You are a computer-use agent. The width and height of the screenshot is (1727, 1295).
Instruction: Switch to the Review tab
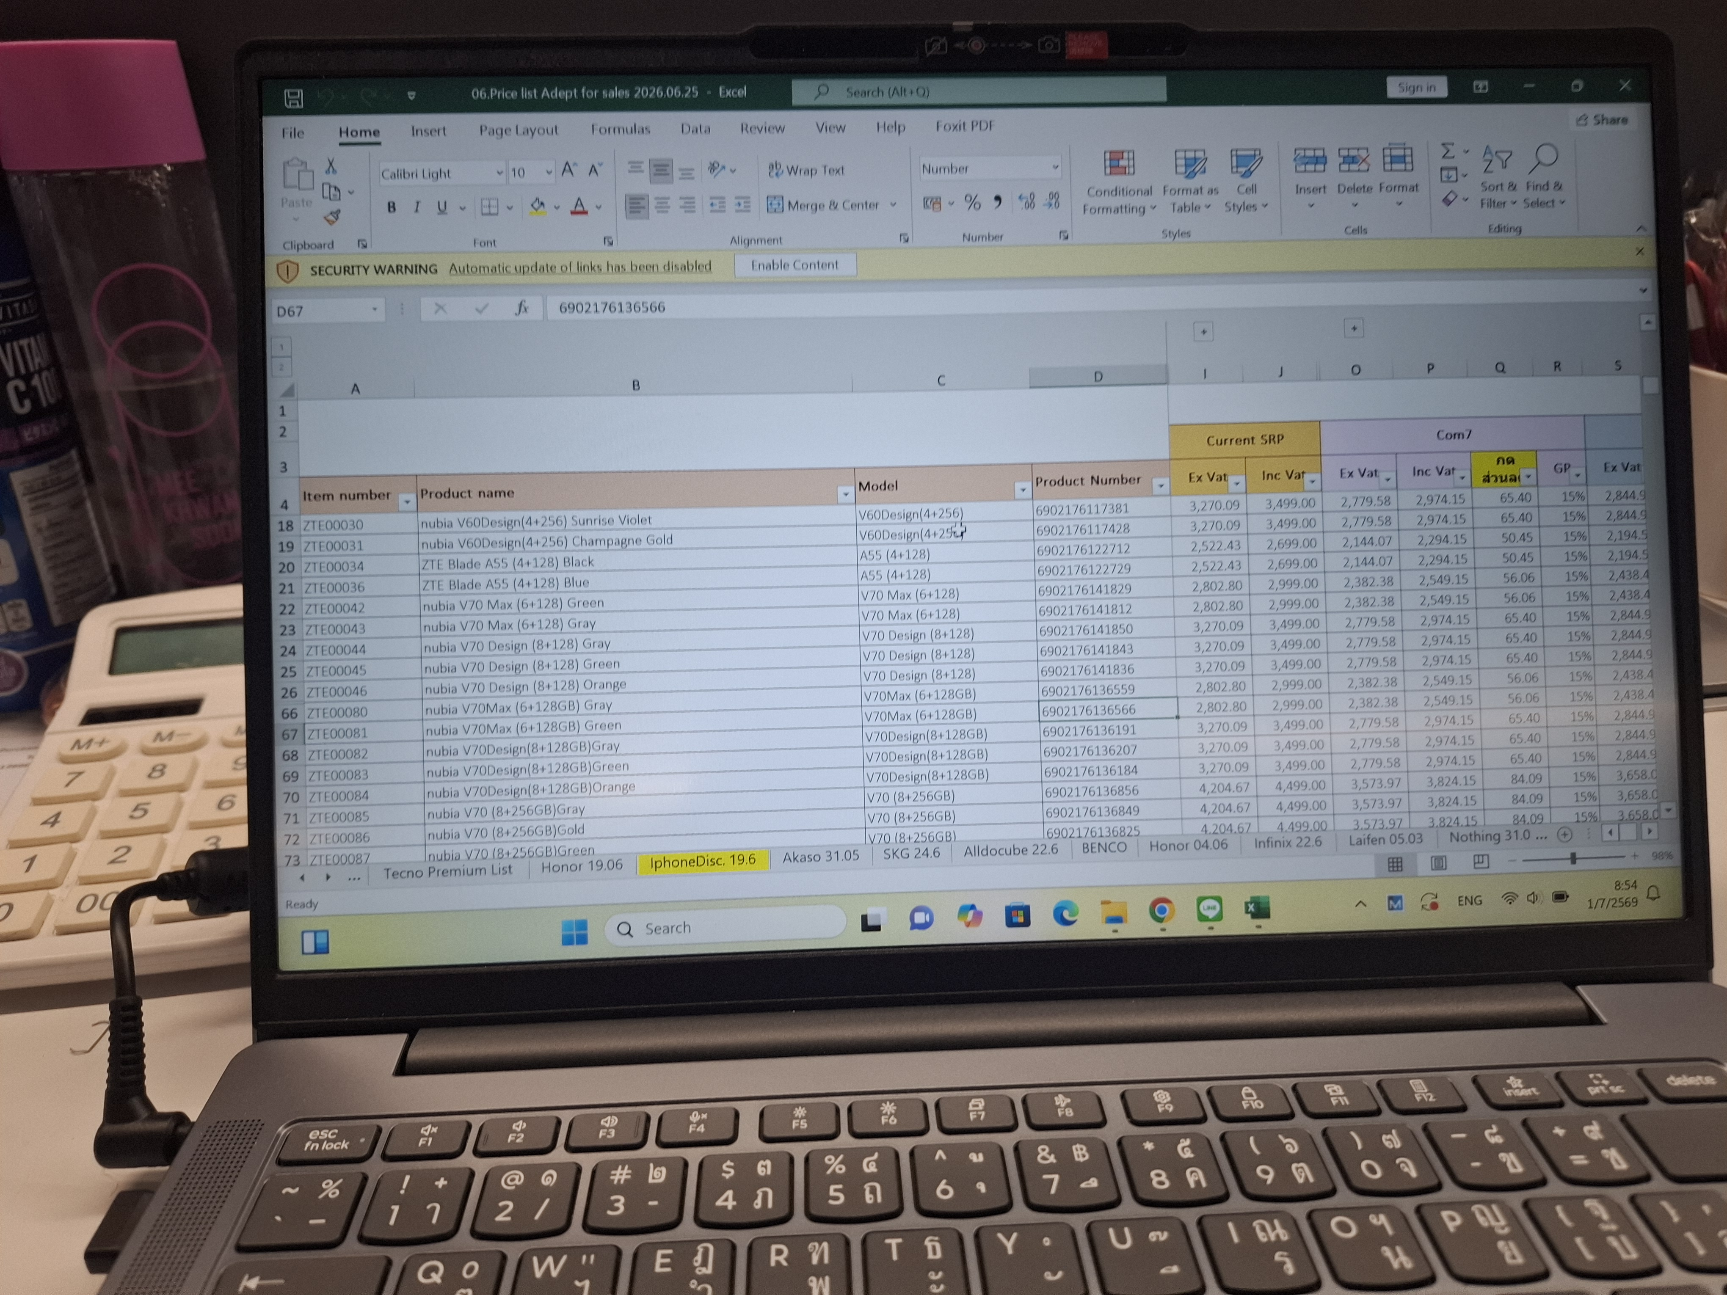tap(762, 128)
